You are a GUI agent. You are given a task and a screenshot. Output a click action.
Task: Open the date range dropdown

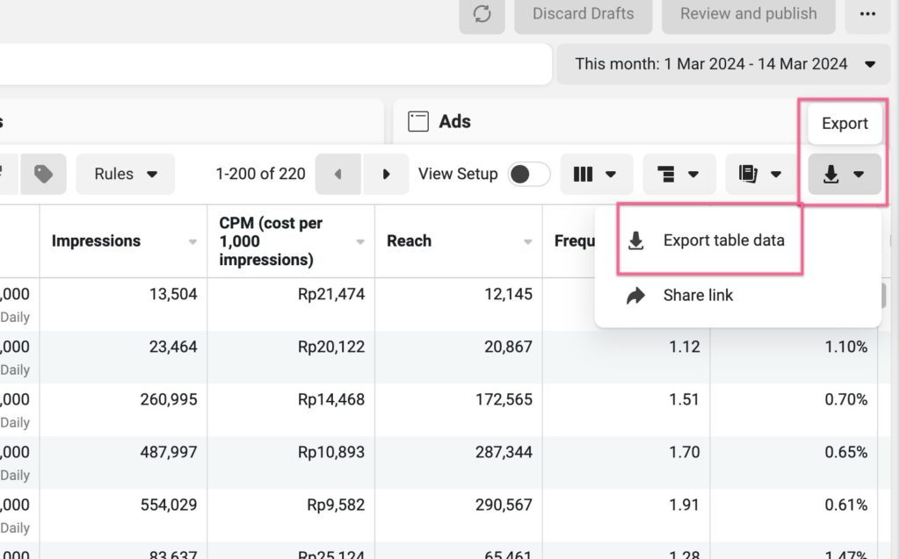(x=725, y=64)
